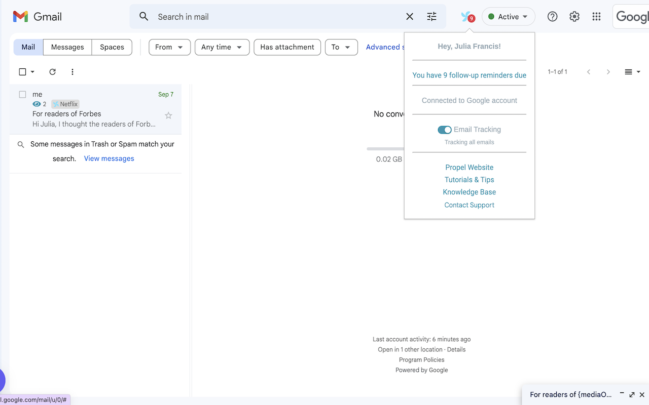The width and height of the screenshot is (649, 405).
Task: Open the more options vertical dots menu
Action: (x=72, y=71)
